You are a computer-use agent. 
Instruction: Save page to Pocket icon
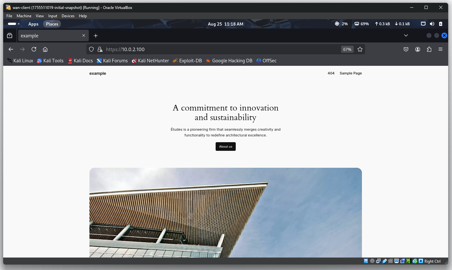[406, 49]
